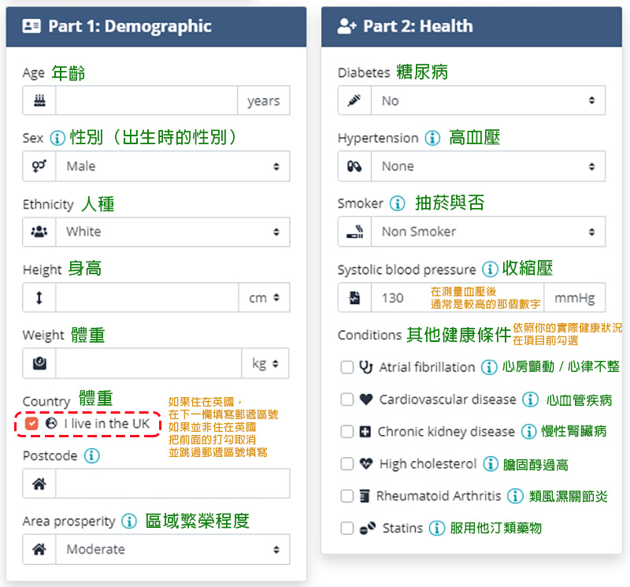The height and width of the screenshot is (587, 630).
Task: Change height unit from cm selector
Action: click(264, 298)
